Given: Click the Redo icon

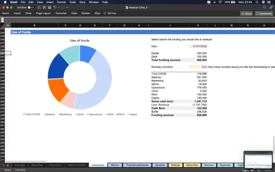Looking at the screenshot, I should pos(62,7).
